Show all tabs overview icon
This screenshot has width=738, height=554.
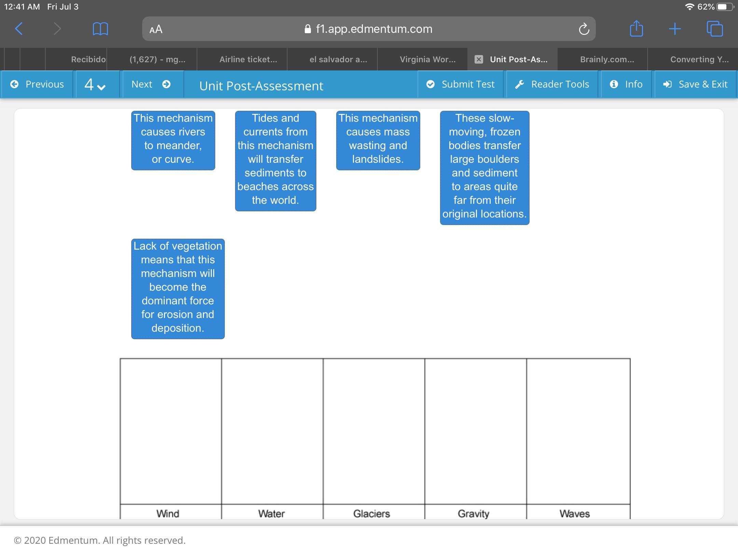[x=714, y=29]
